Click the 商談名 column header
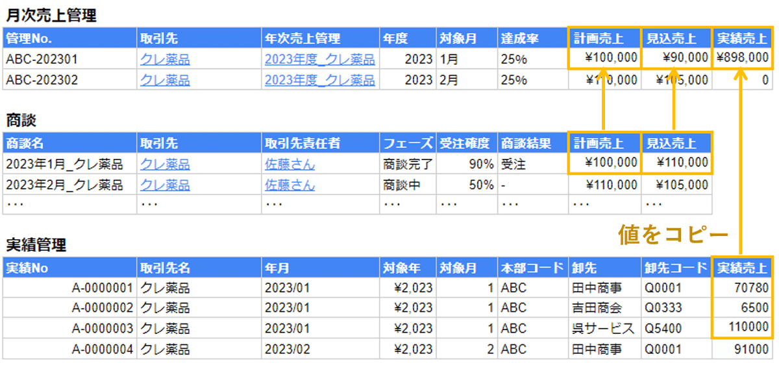The height and width of the screenshot is (365, 779). (70, 143)
